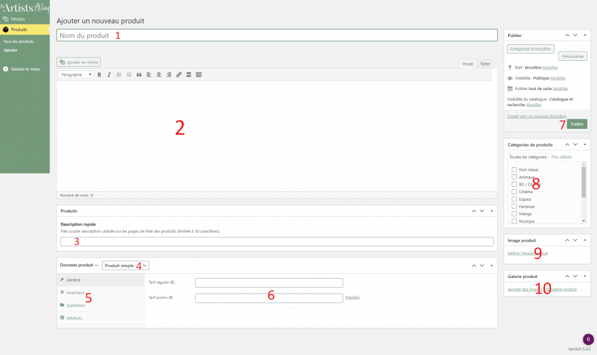The height and width of the screenshot is (355, 597).
Task: Check the Manga category
Action: [514, 214]
